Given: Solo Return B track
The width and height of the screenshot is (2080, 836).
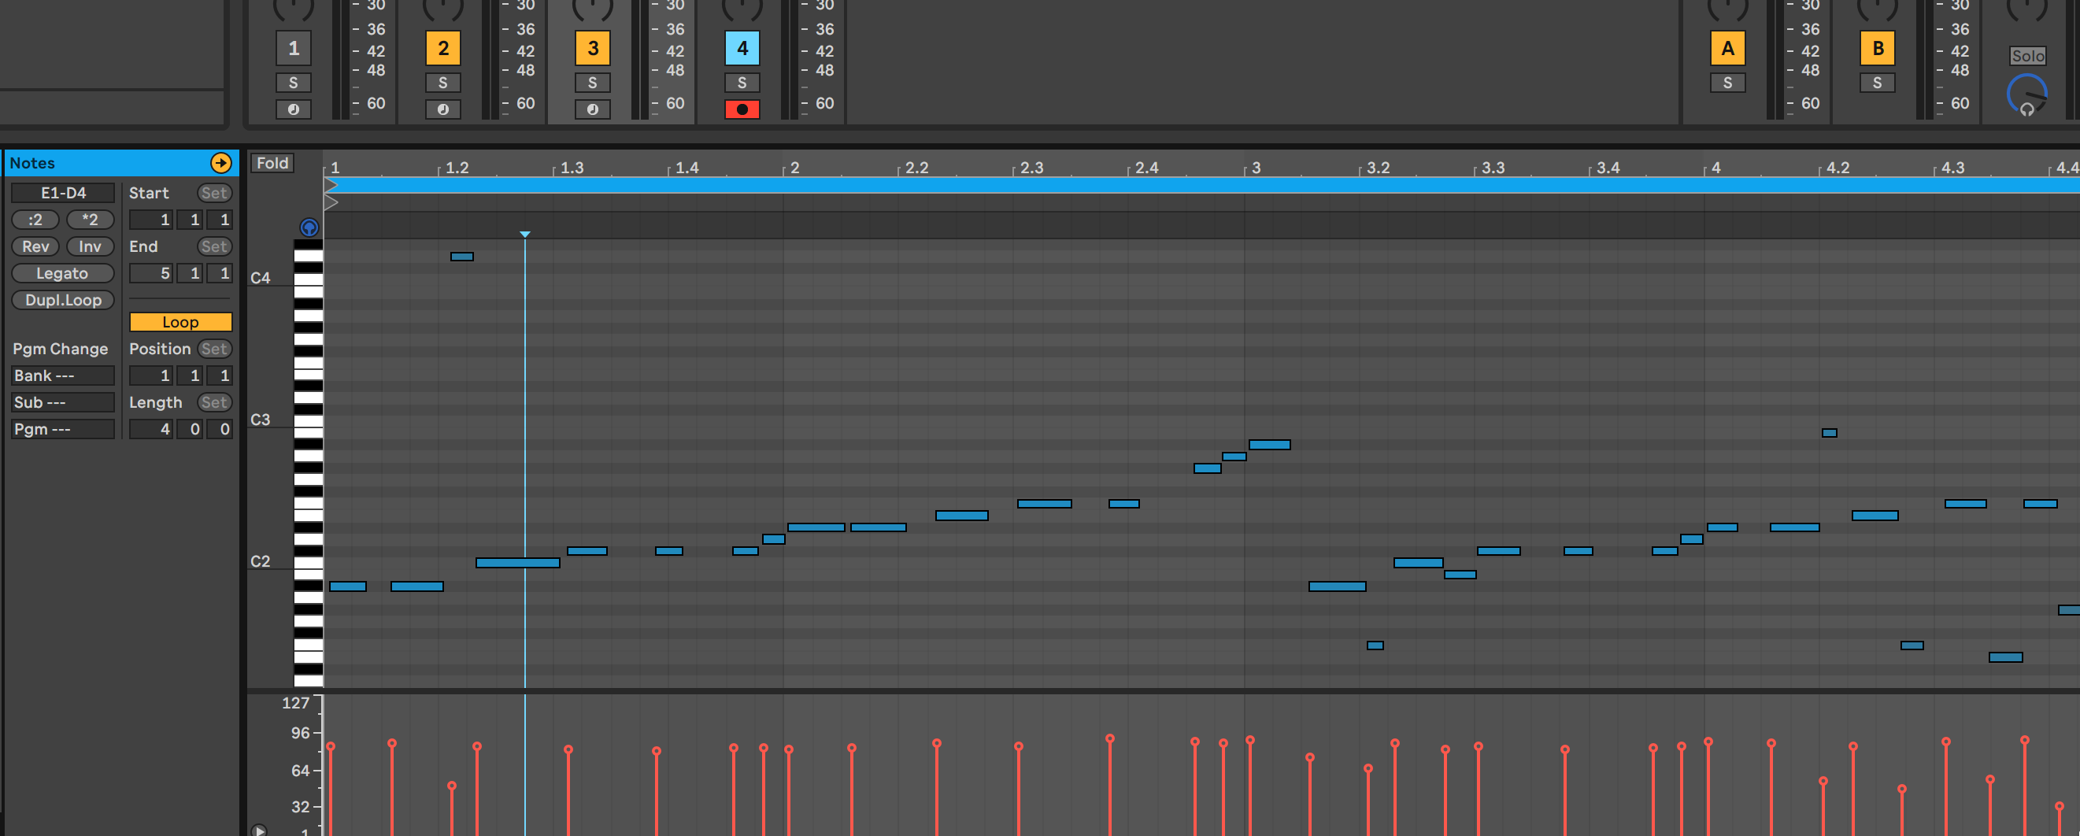Looking at the screenshot, I should (1878, 83).
